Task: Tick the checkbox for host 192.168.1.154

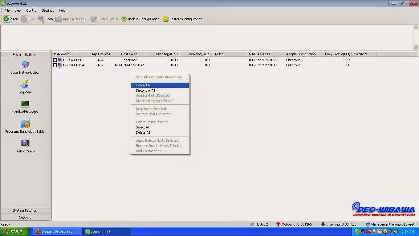Action: [x=55, y=65]
